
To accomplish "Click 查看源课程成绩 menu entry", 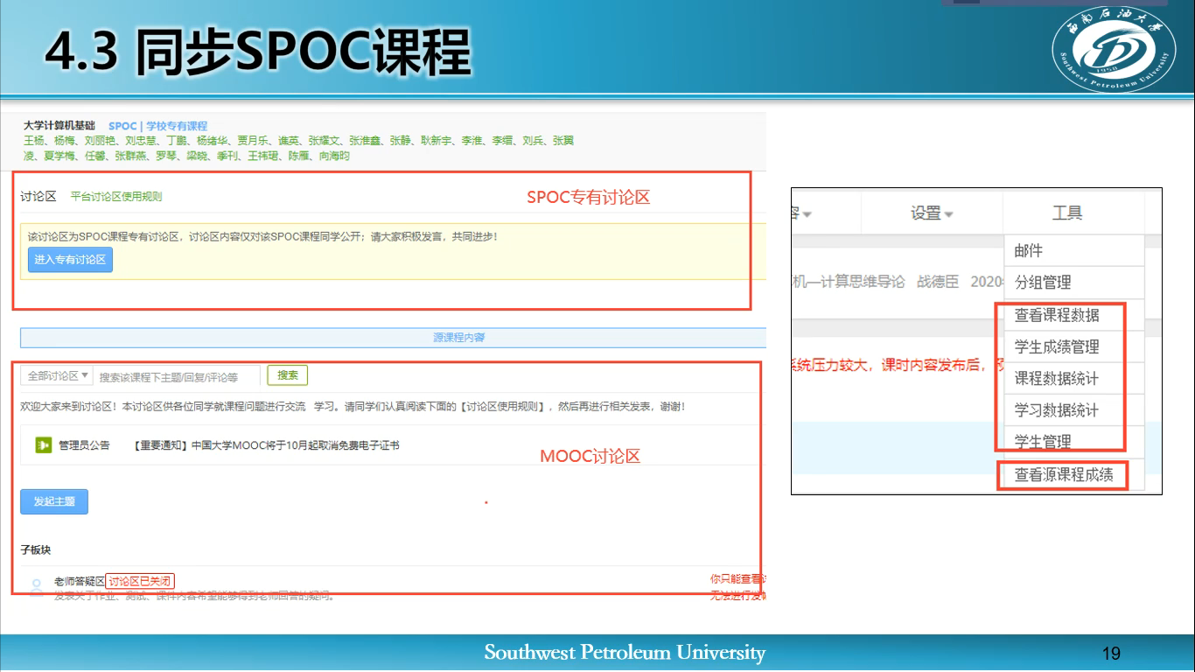I will pyautogui.click(x=1063, y=475).
